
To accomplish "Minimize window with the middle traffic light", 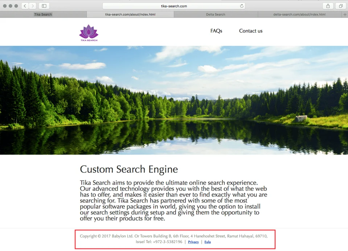I will (11, 6).
